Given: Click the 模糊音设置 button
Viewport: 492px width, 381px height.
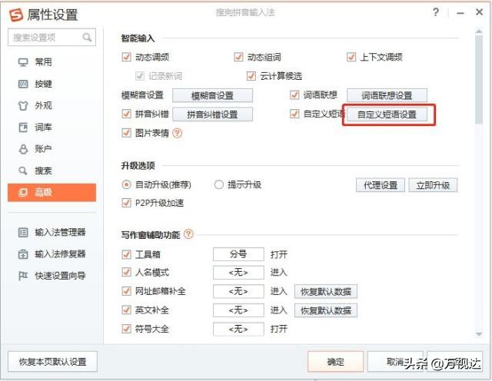Looking at the screenshot, I should click(212, 95).
